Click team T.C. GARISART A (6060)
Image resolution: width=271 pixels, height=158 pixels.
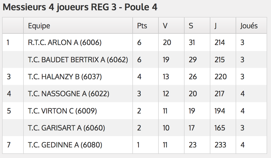(x=66, y=128)
